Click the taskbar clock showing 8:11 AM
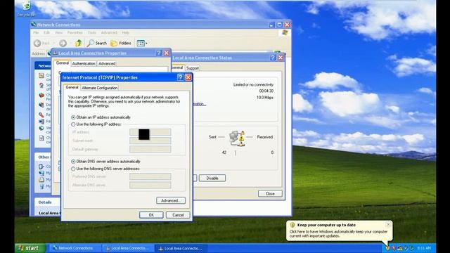Viewport: 450px width, 253px height. pyautogui.click(x=424, y=248)
